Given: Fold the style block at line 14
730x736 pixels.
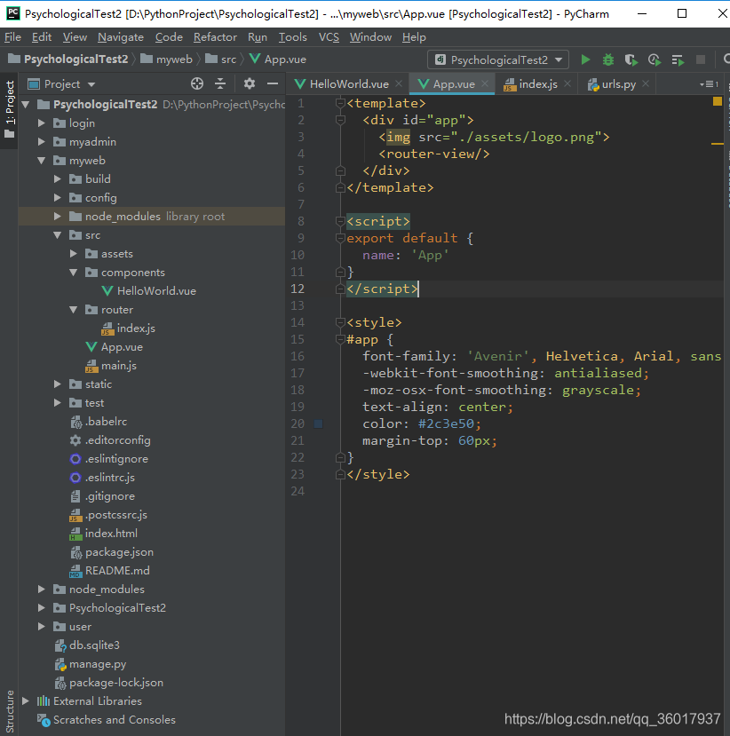Looking at the screenshot, I should click(x=340, y=322).
